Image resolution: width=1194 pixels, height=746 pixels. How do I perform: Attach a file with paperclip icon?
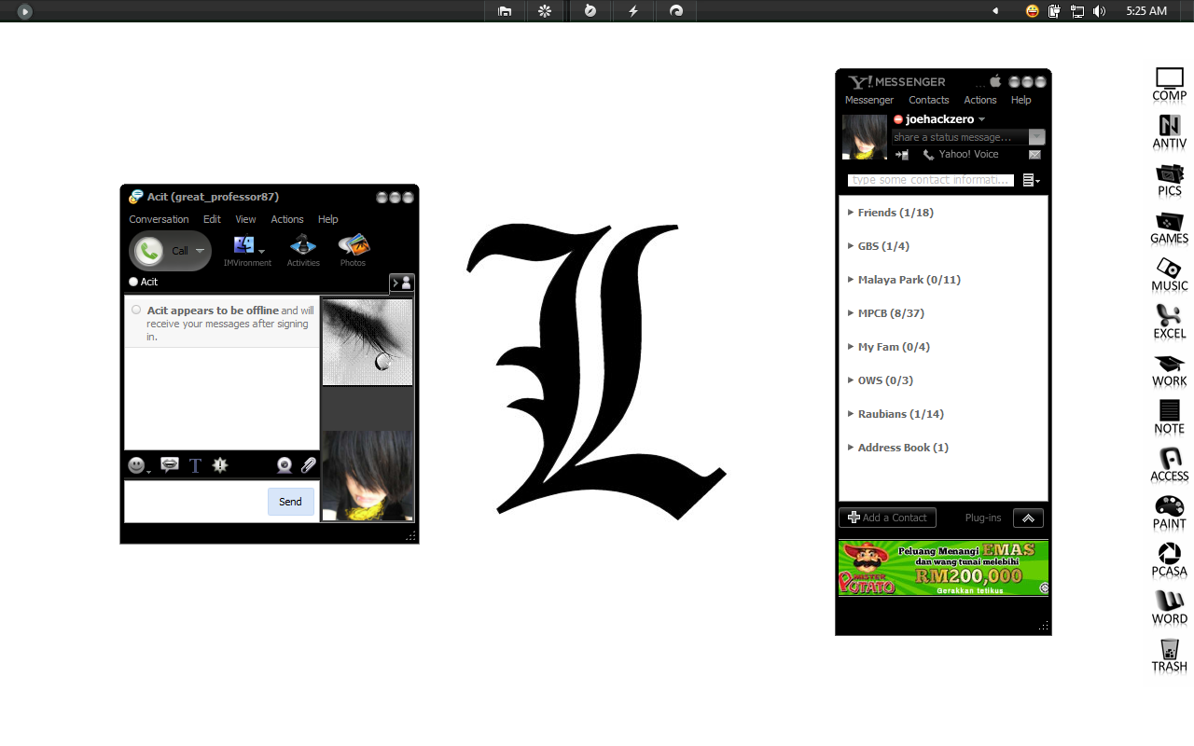[x=308, y=464]
